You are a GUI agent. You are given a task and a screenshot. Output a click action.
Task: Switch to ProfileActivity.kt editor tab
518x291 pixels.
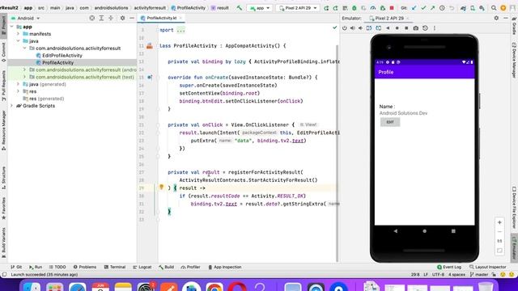click(x=161, y=18)
